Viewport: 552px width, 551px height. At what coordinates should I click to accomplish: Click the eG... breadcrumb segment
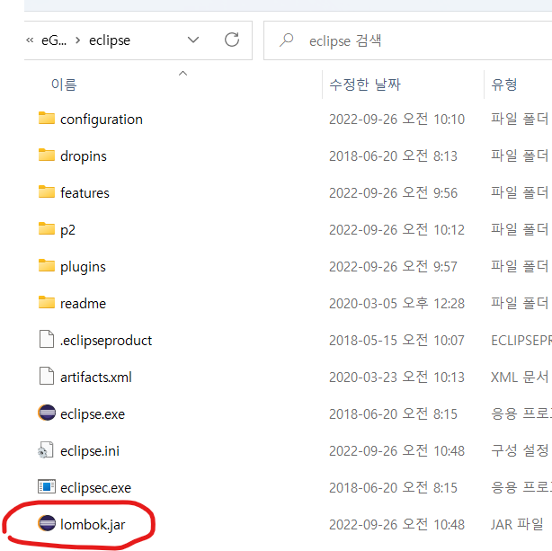pyautogui.click(x=54, y=40)
